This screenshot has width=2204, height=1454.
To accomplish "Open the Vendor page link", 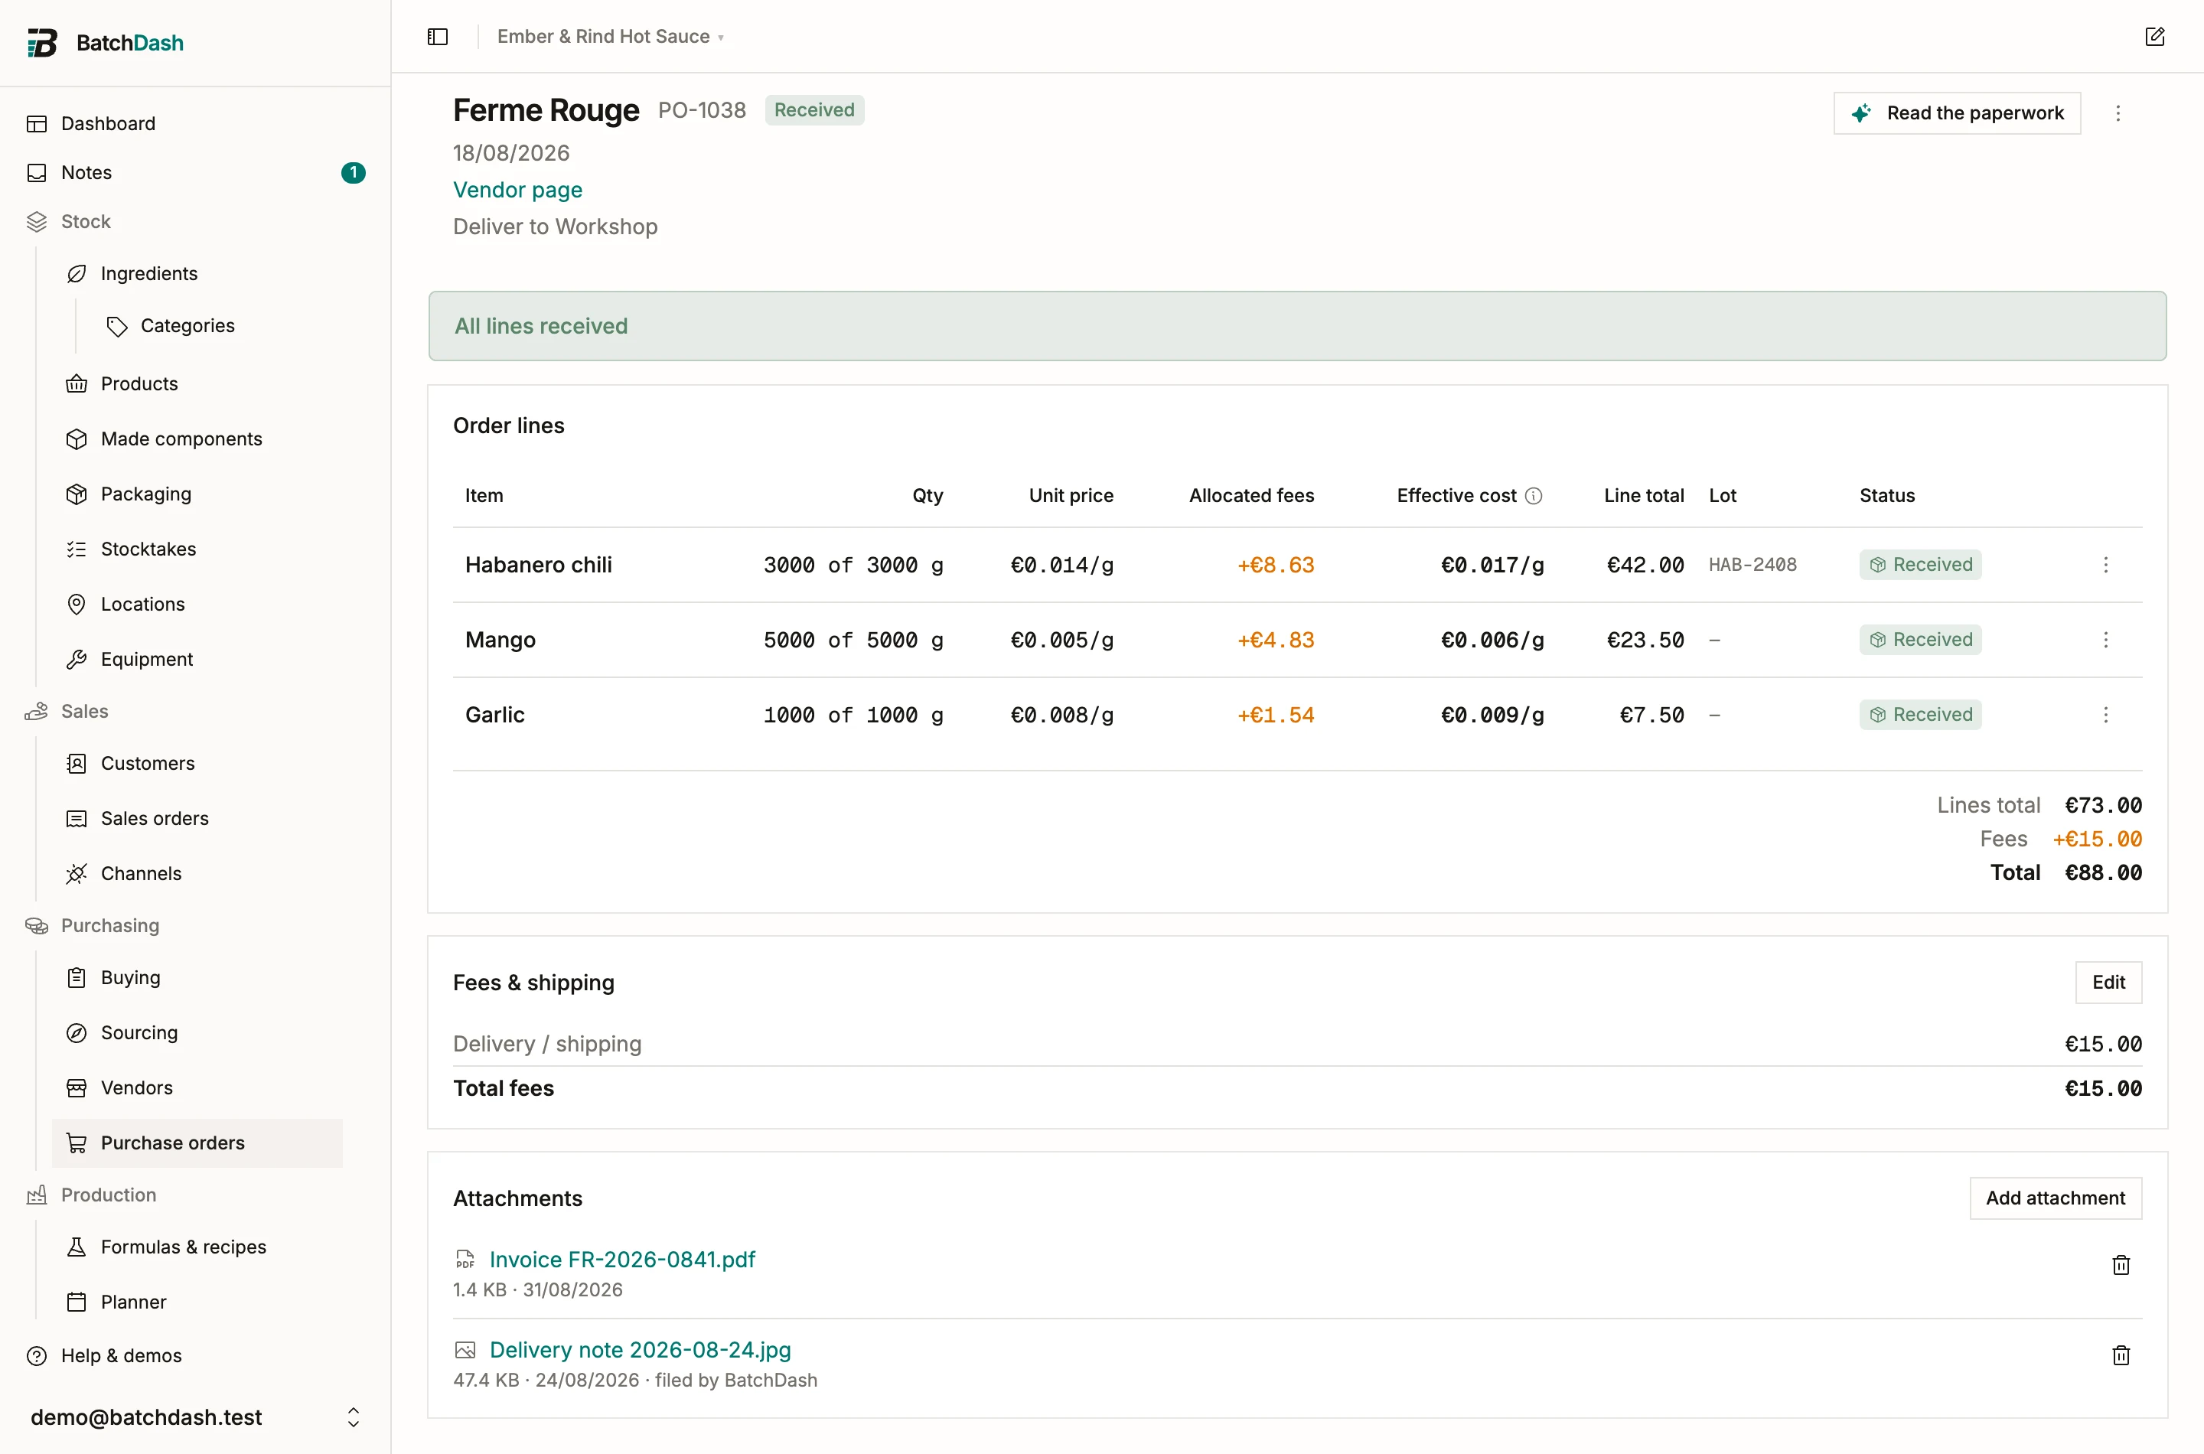I will [517, 190].
